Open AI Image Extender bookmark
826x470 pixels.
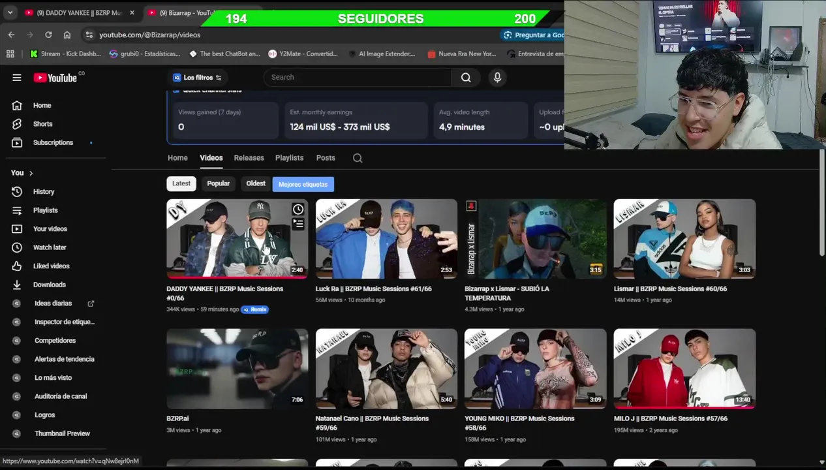tap(382, 54)
